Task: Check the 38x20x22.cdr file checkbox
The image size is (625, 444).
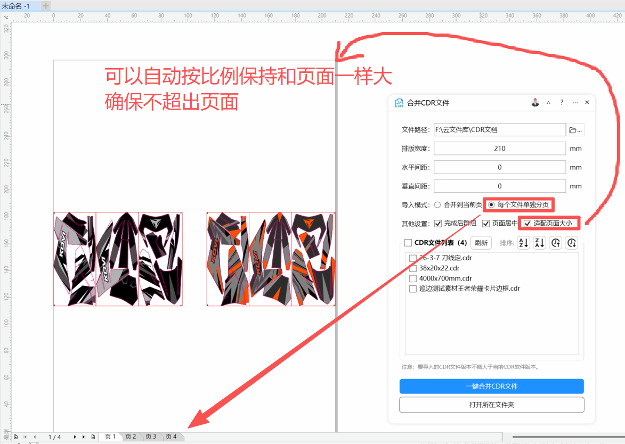Action: pos(412,268)
